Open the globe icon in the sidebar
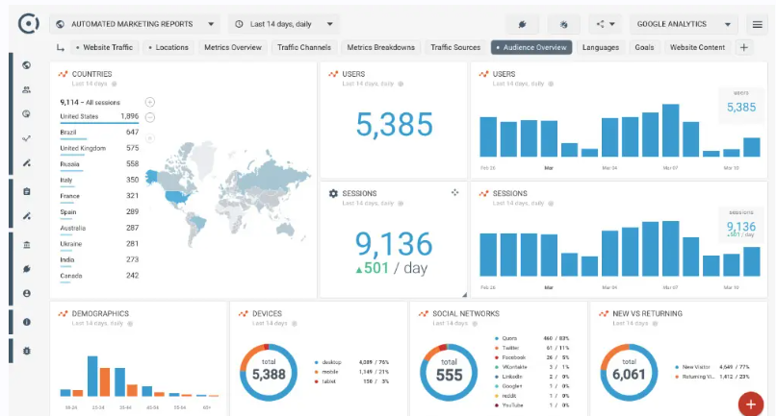This screenshot has width=776, height=416. click(x=27, y=65)
